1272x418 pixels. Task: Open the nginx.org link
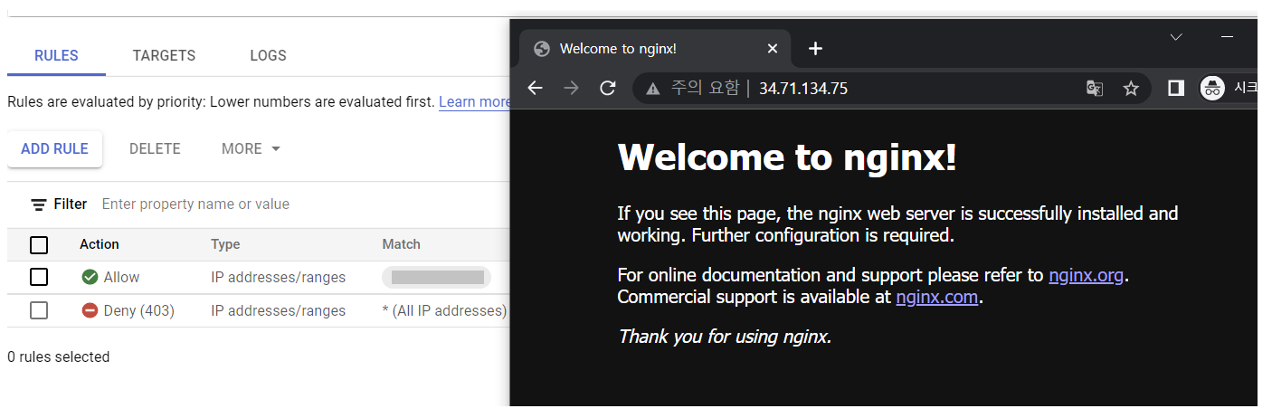click(x=1088, y=275)
